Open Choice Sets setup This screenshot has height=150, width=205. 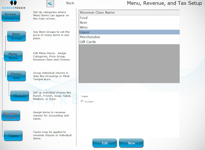pos(16,76)
